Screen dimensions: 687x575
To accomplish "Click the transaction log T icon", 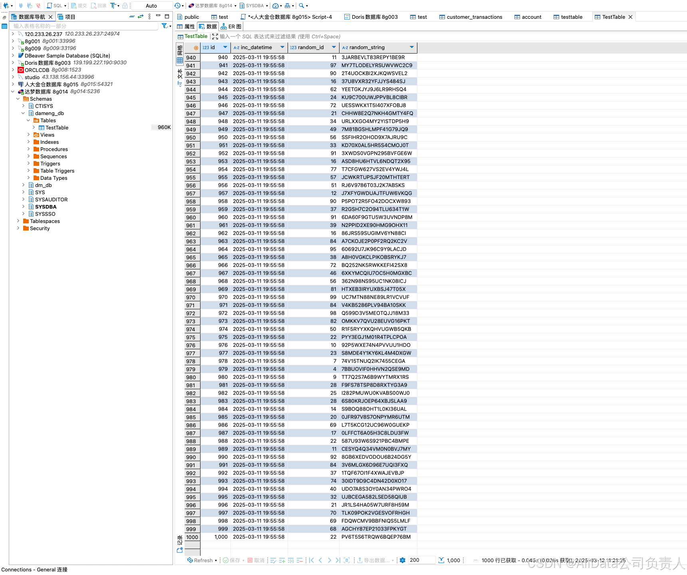I will click(113, 6).
